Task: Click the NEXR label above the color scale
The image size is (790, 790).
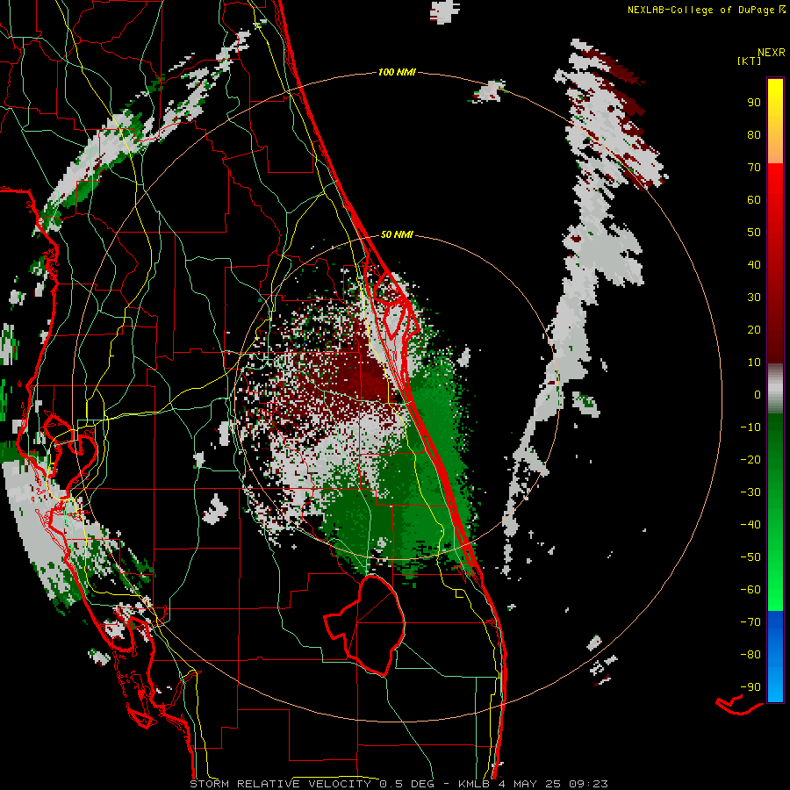Action: coord(772,52)
